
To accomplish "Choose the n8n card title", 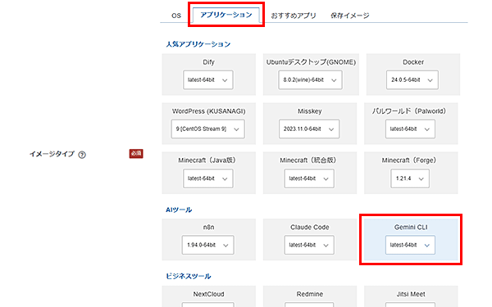I will click(x=208, y=227).
